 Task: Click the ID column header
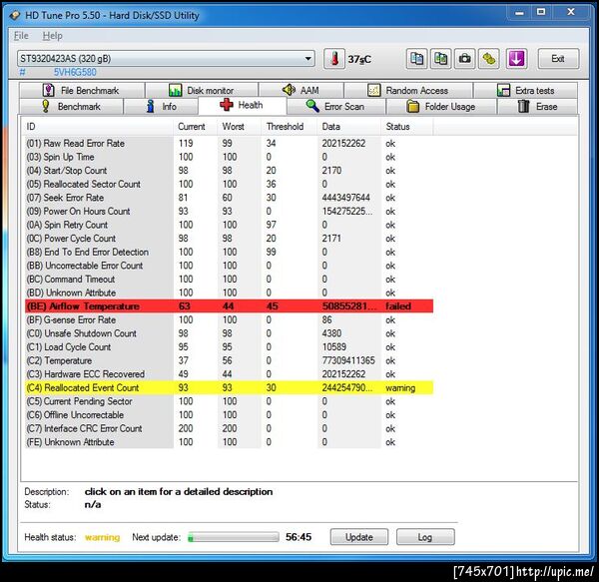tap(98, 127)
